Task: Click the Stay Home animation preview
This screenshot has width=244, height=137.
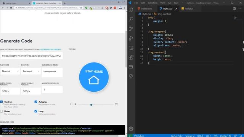Action: [94, 77]
